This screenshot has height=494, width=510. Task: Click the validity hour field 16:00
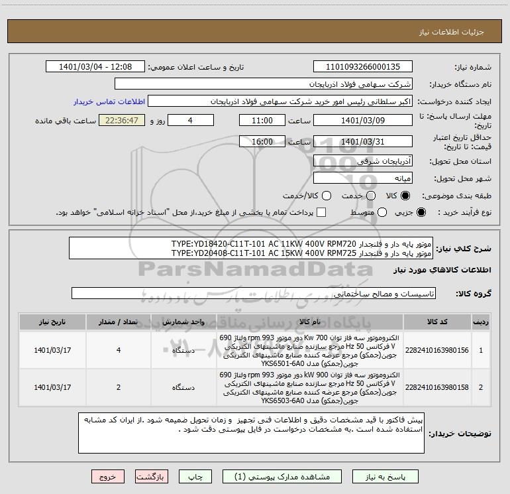(x=262, y=141)
